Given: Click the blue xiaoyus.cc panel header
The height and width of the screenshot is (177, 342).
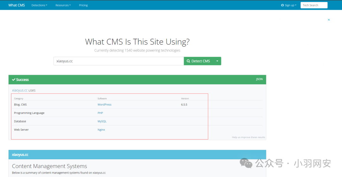Looking at the screenshot, I should coord(137,154).
